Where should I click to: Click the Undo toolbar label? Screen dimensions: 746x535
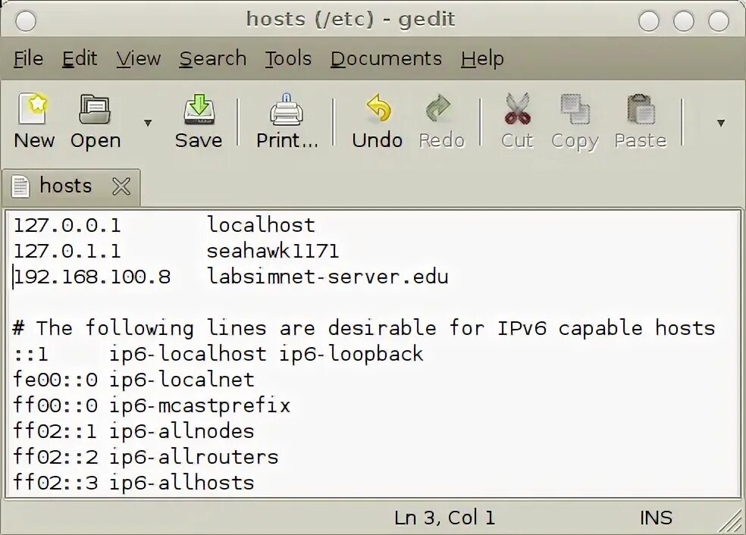coord(378,140)
